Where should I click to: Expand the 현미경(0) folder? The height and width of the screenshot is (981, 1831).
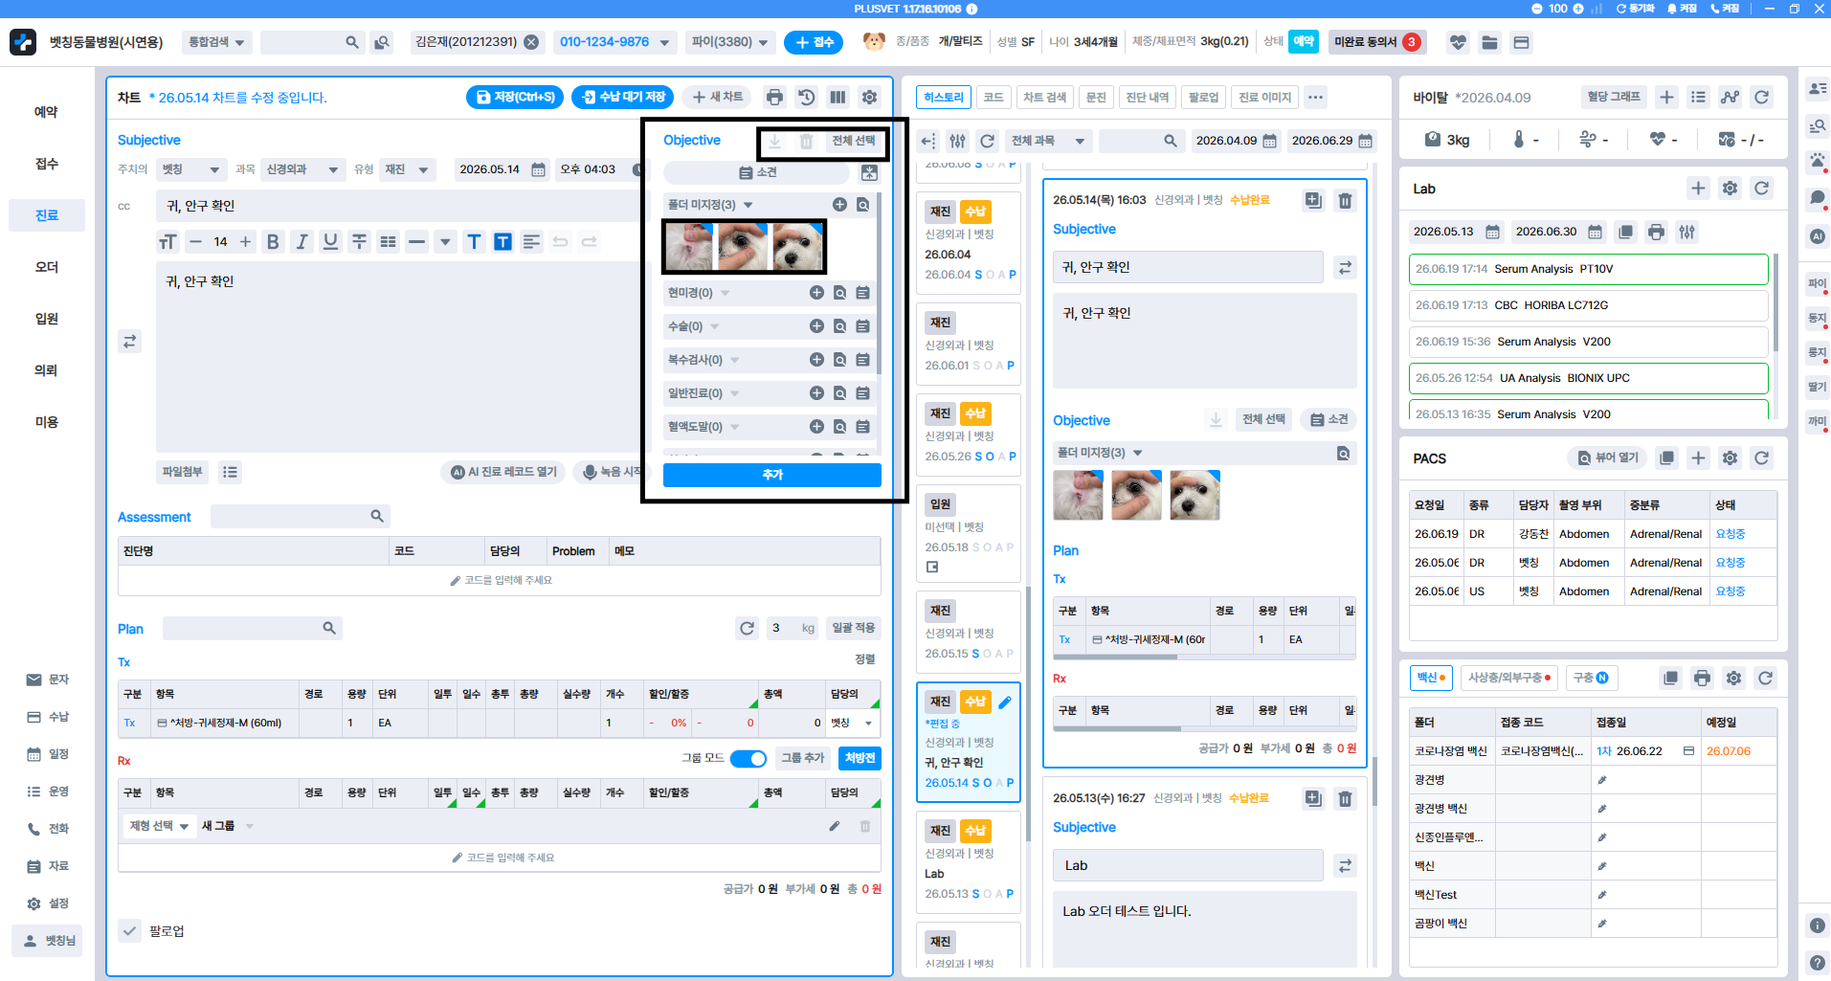(725, 293)
